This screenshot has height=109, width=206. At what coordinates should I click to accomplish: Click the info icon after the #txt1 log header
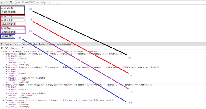pos(121,54)
